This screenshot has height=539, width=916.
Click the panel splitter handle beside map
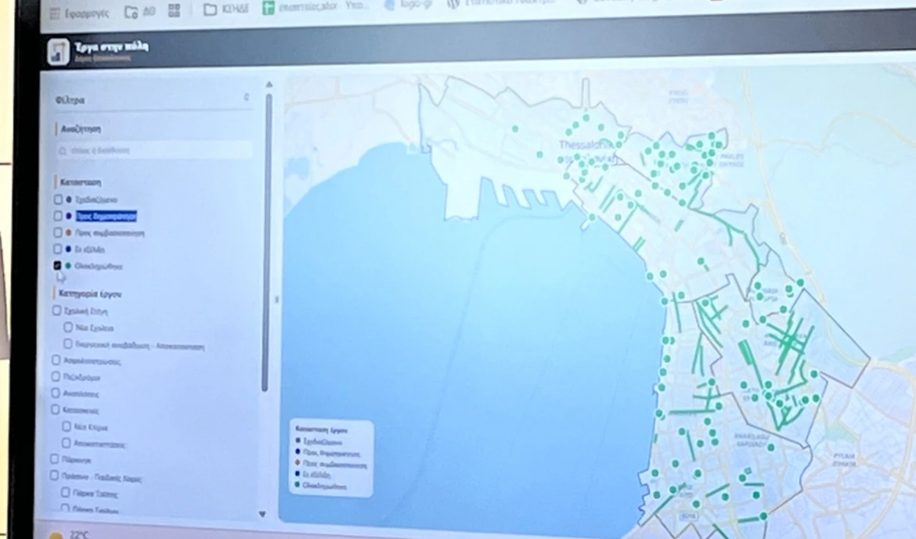[x=276, y=300]
